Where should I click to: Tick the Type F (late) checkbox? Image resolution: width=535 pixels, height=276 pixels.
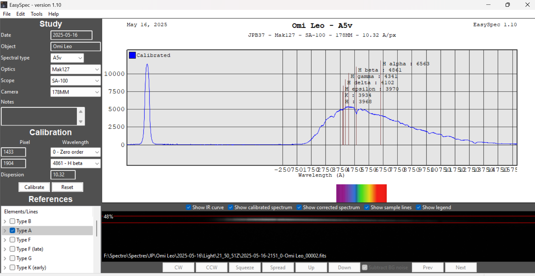pos(12,249)
